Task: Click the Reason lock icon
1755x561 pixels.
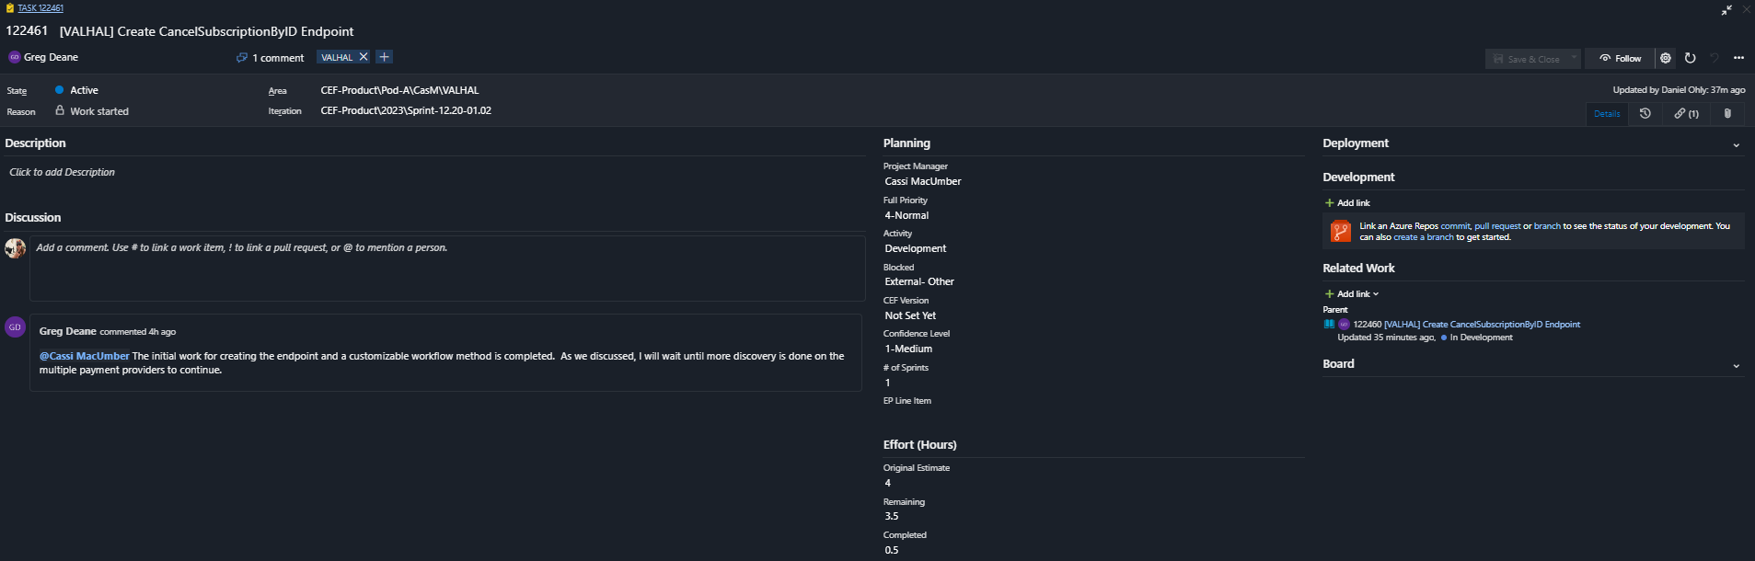Action: coord(60,110)
